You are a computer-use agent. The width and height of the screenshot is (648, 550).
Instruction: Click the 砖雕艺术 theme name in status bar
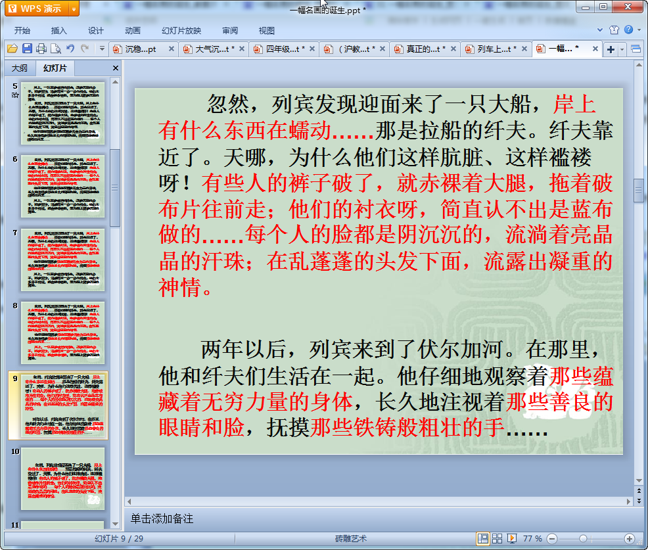click(351, 538)
